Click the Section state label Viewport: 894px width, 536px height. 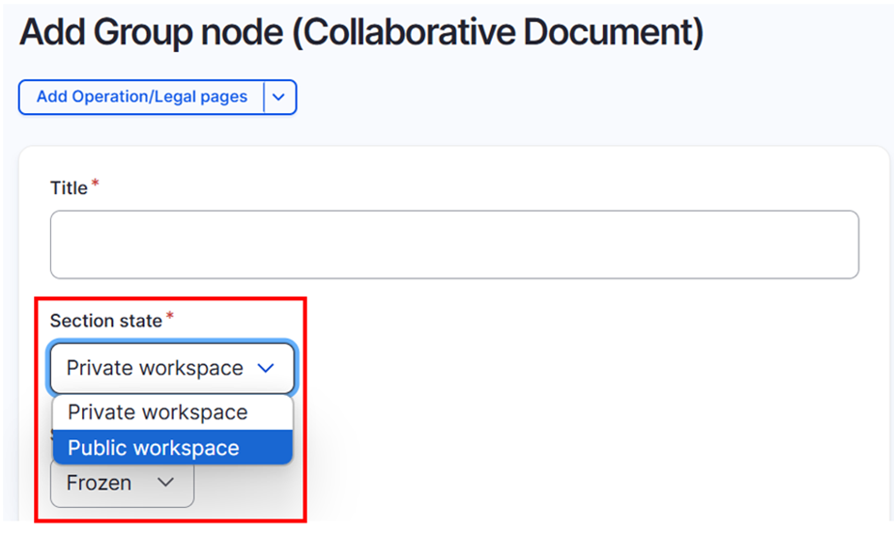[105, 321]
